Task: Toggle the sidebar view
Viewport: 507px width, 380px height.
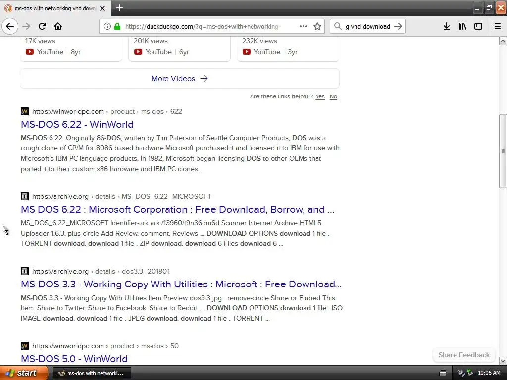Action: 478,27
